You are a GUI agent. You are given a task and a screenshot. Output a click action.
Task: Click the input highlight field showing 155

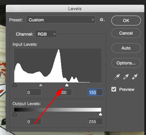click(95, 92)
